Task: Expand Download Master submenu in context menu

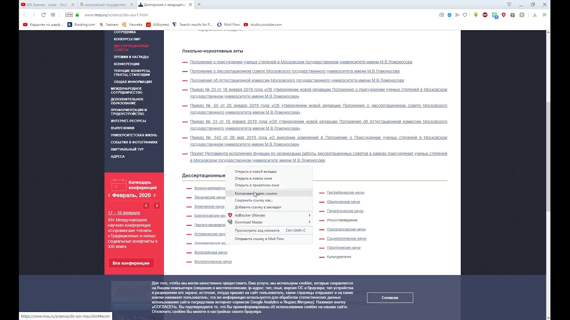Action: pos(269,222)
